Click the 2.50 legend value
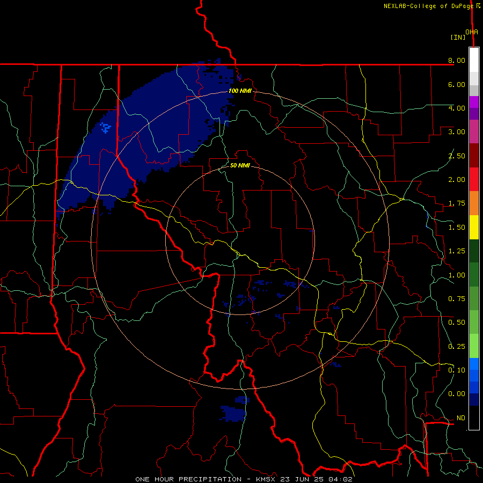Screen dimensions: 483x483 pos(457,156)
